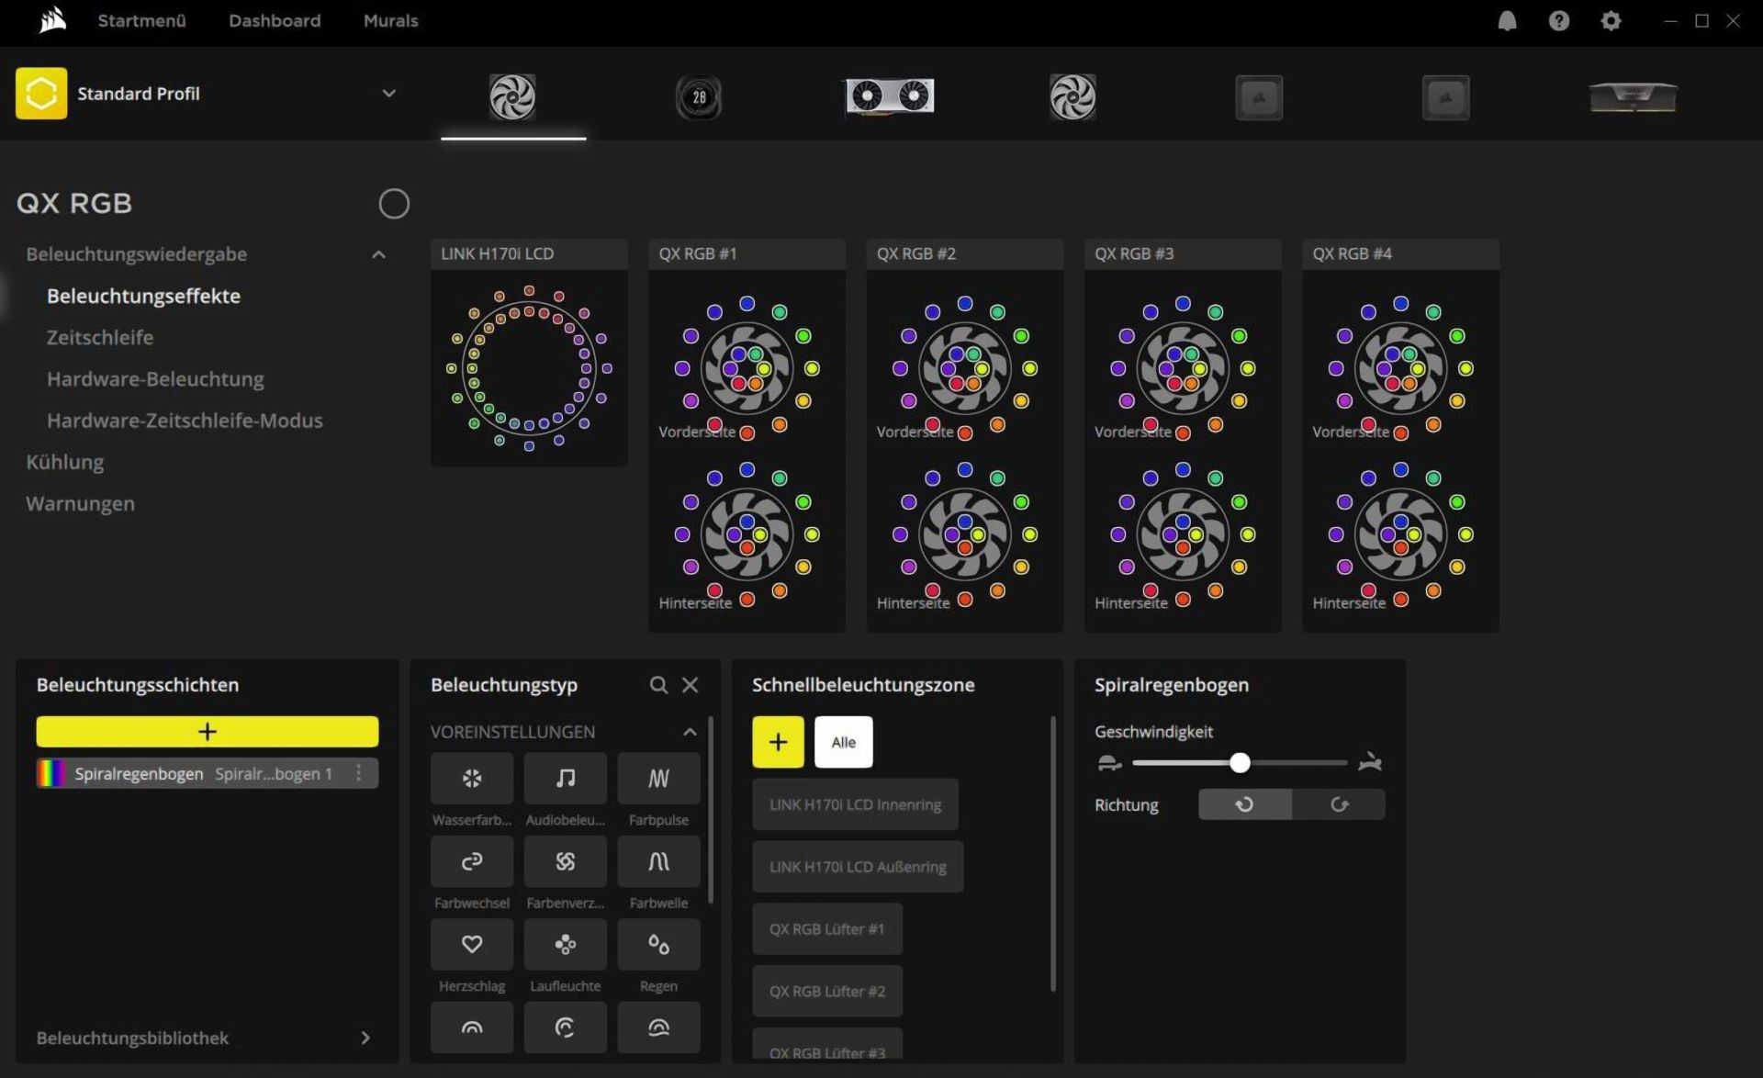Choose the Farbwechsel lighting preset
Screen dimensions: 1763x1078
coord(472,860)
